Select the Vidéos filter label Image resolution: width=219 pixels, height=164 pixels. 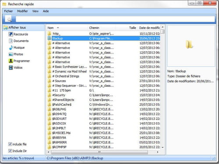[18, 68]
